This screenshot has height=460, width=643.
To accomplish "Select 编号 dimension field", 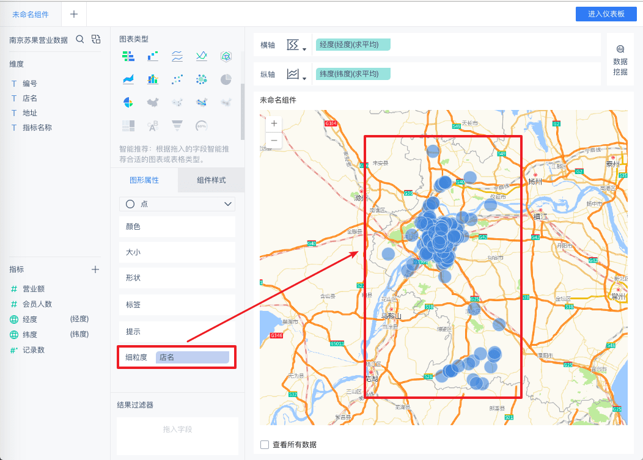I will point(29,84).
